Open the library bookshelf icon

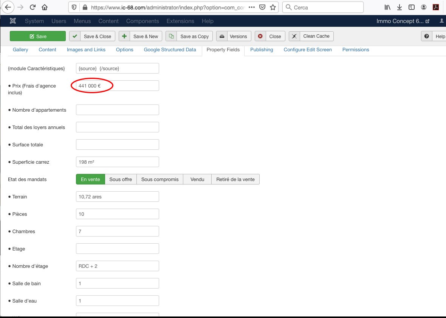[x=387, y=8]
